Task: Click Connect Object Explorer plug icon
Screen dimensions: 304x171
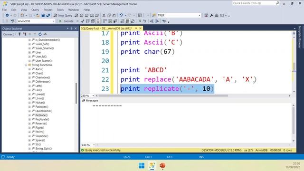Action: click(19, 34)
